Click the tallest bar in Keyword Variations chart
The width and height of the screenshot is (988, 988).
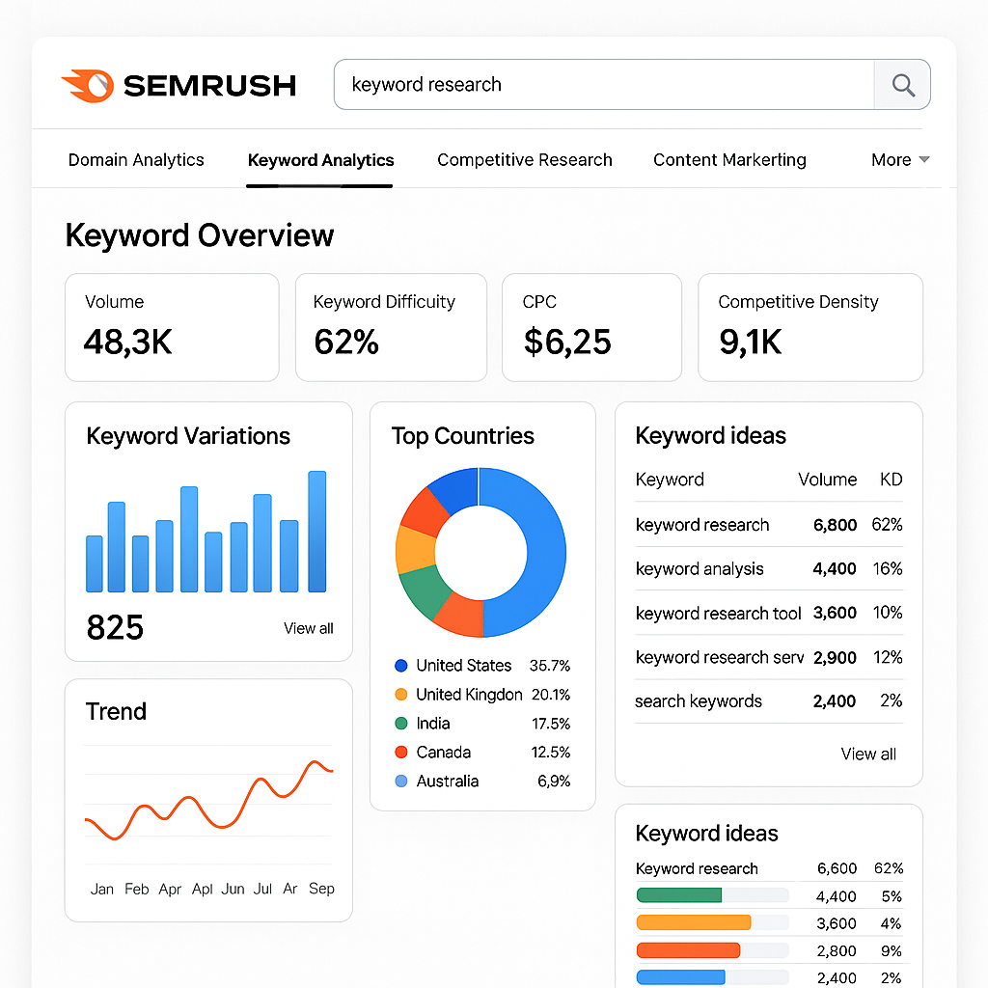(316, 532)
